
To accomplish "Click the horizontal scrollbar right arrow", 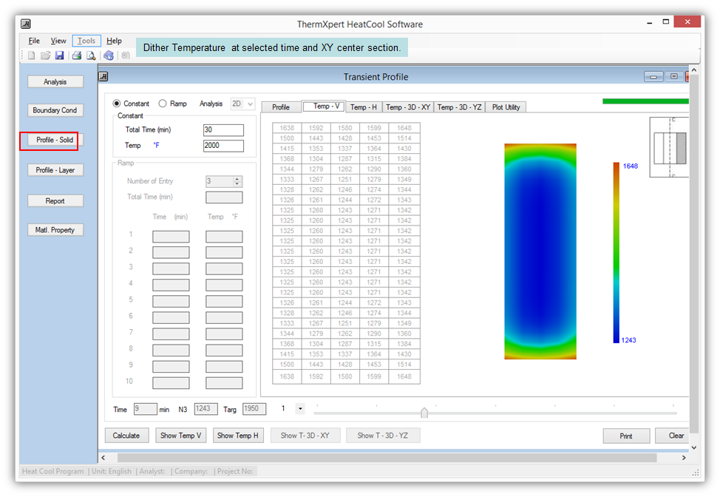I will [x=684, y=458].
